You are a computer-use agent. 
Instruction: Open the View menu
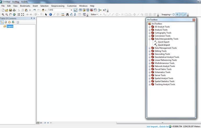click(x=15, y=6)
